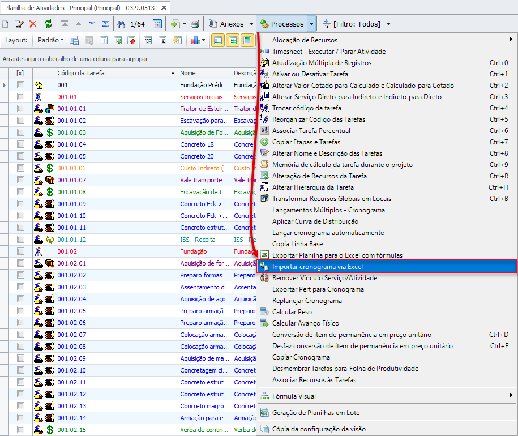Go to next record down arrow
Viewport: 518px width, 436px height.
click(x=92, y=24)
